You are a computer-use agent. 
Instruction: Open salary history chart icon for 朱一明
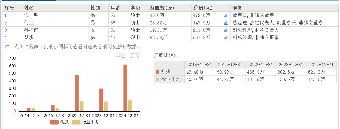pos(226,15)
